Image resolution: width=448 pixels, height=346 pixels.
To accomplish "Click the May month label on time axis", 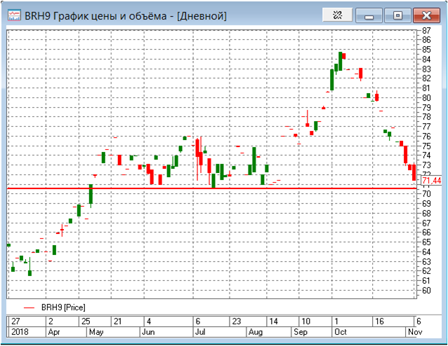I will tap(95, 333).
